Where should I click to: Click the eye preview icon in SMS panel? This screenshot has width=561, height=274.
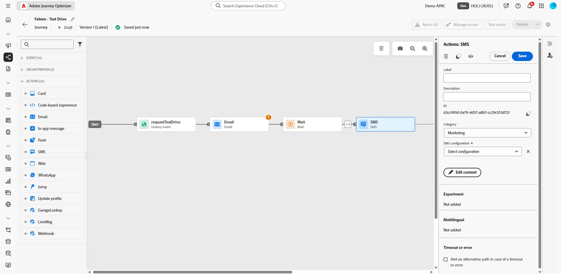470,56
